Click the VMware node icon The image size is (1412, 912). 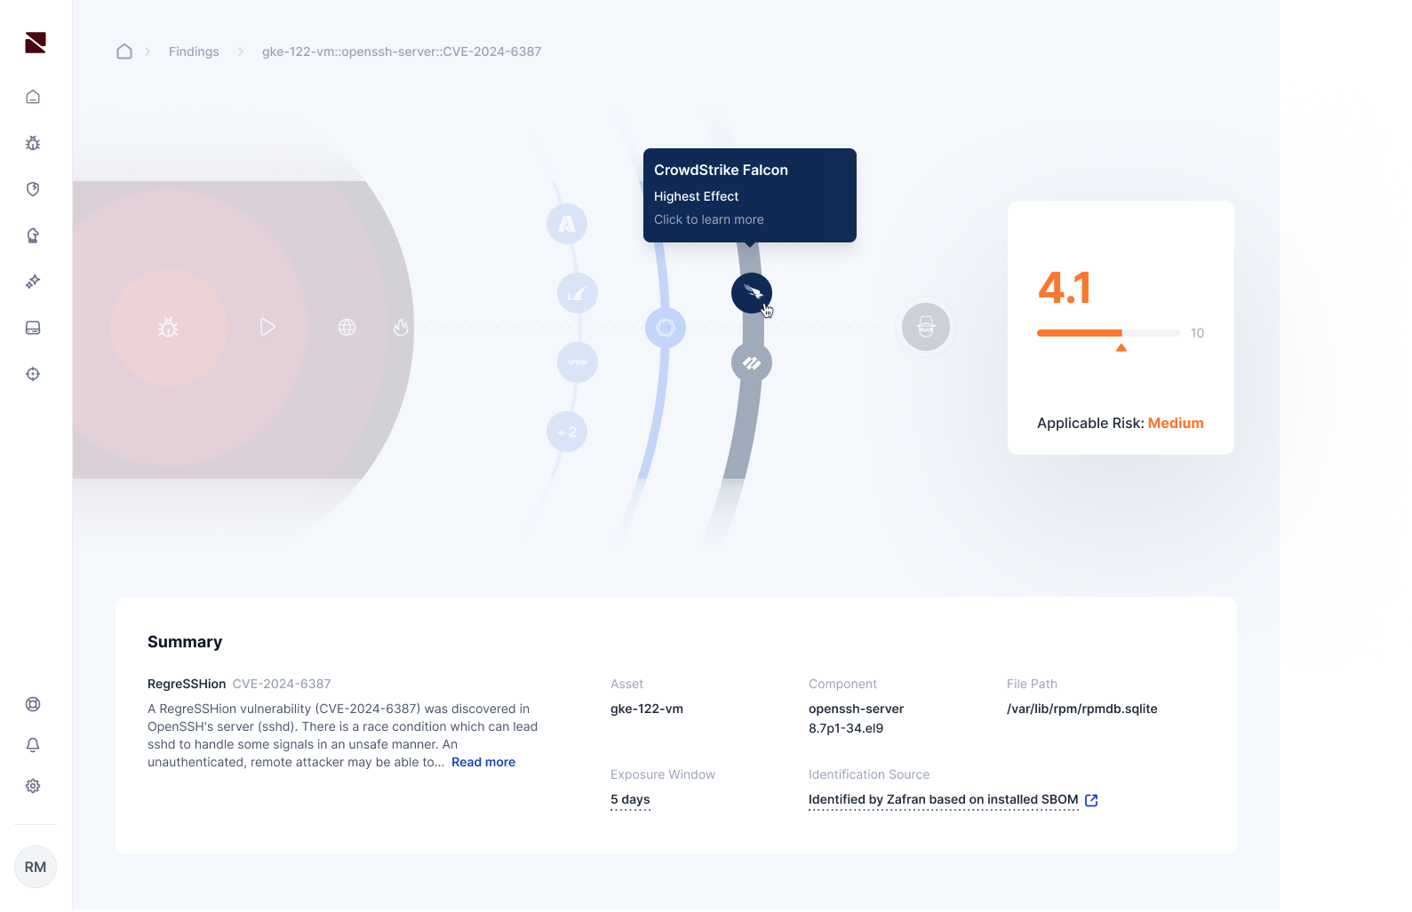(578, 362)
